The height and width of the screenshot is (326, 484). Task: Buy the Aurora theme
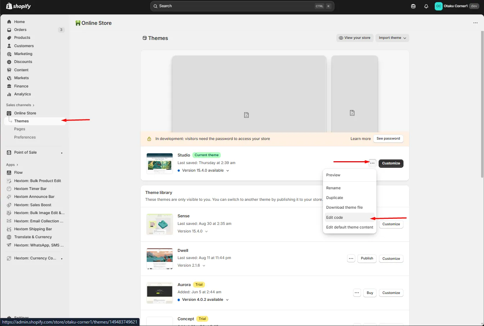pyautogui.click(x=370, y=293)
